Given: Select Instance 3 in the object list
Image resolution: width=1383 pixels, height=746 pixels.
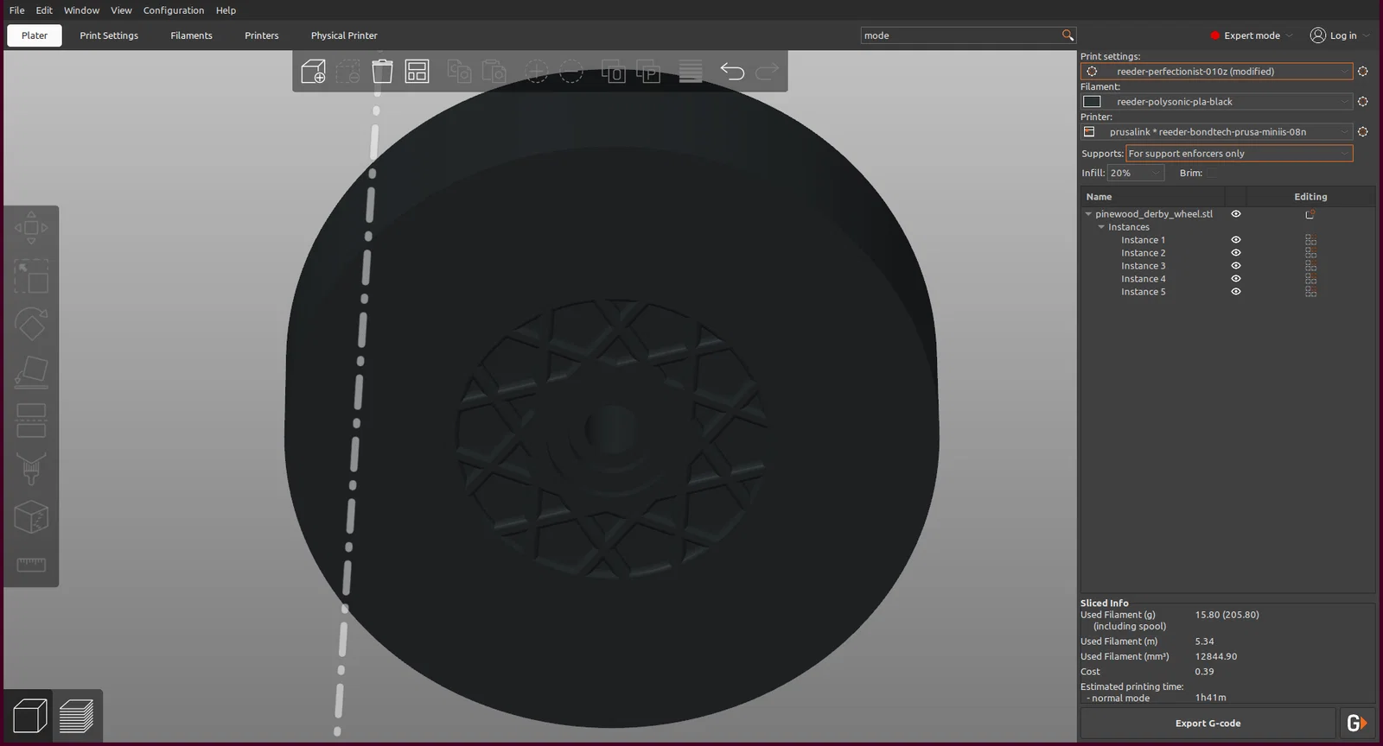Looking at the screenshot, I should coord(1143,266).
